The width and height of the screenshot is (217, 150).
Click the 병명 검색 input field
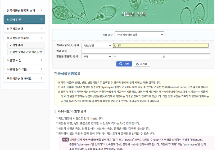[146, 51]
